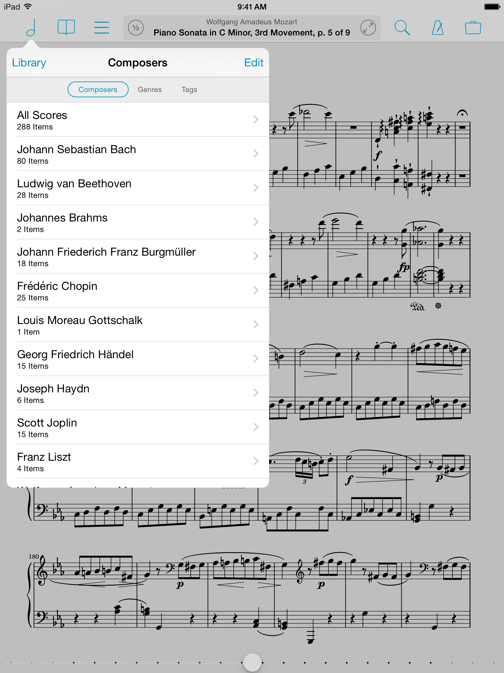Open the setlists menu icon
Screen dimensions: 504x673
pyautogui.click(x=102, y=28)
